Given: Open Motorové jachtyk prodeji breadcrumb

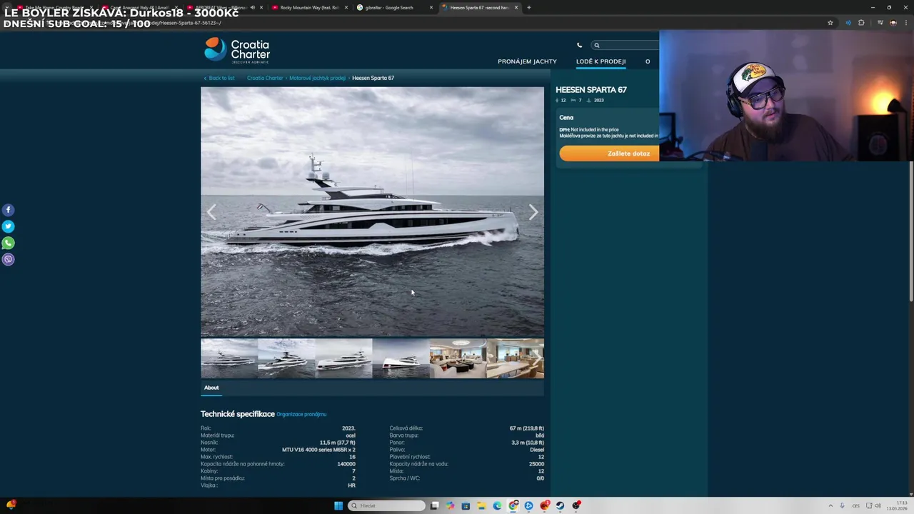Looking at the screenshot, I should (x=317, y=78).
